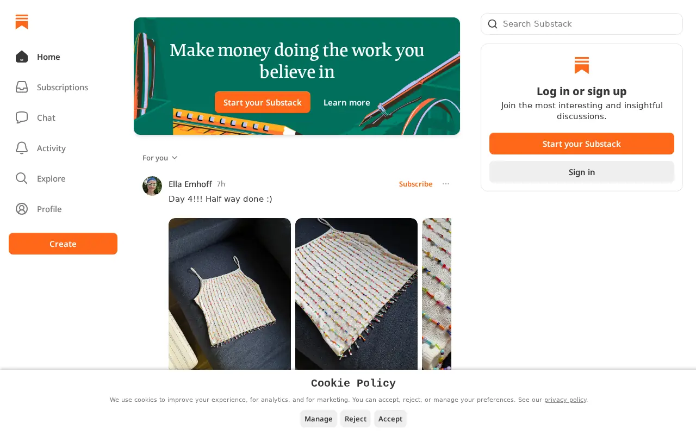The image size is (696, 435).
Task: Focus the Search Substack field
Action: 582,24
